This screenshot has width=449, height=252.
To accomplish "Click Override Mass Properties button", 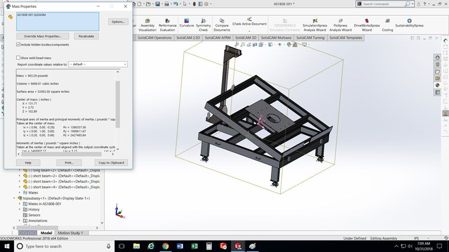I will point(43,36).
